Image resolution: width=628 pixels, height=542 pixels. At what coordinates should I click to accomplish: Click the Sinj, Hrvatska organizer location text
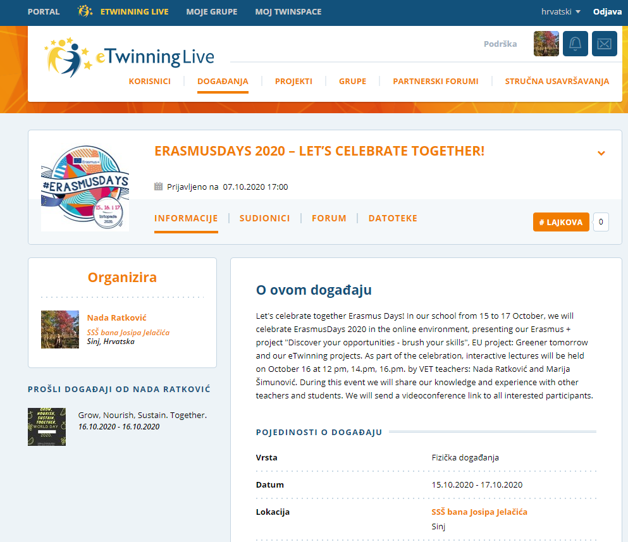point(111,342)
